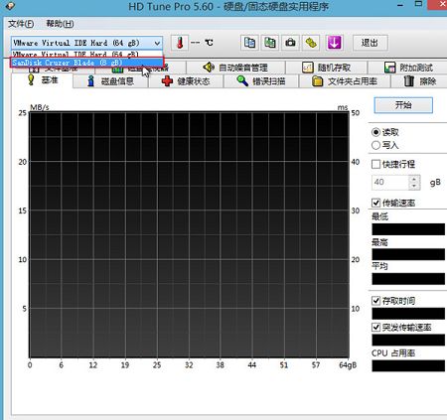The image size is (447, 420).
Task: Open the 错误扫描 tab with magnifier
Action: click(x=261, y=81)
